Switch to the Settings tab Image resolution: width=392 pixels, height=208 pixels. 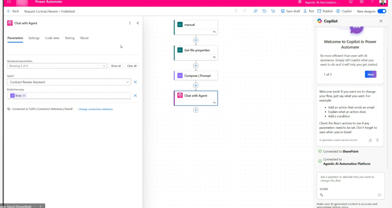(34, 38)
